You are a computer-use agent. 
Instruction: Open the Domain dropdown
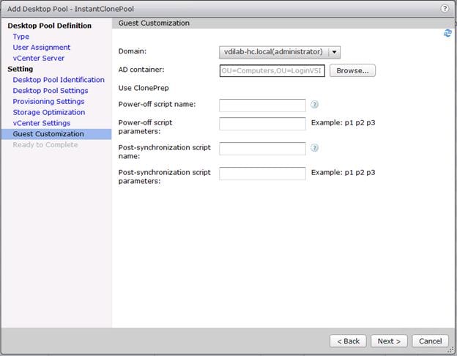click(x=280, y=52)
